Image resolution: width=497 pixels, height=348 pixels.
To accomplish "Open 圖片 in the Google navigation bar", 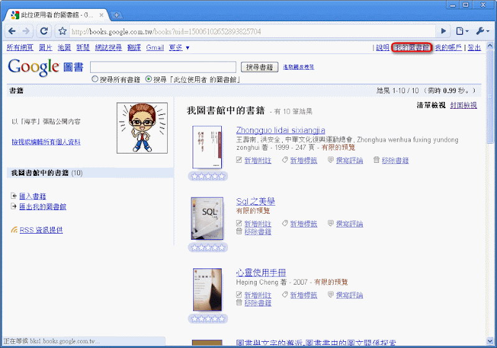I will point(45,48).
